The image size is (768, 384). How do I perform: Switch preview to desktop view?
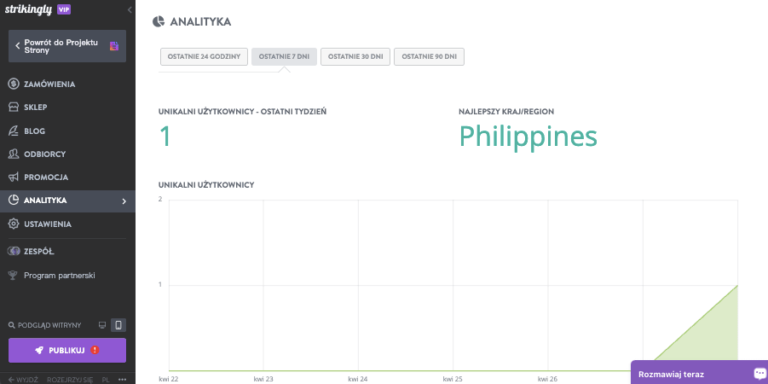(x=102, y=325)
